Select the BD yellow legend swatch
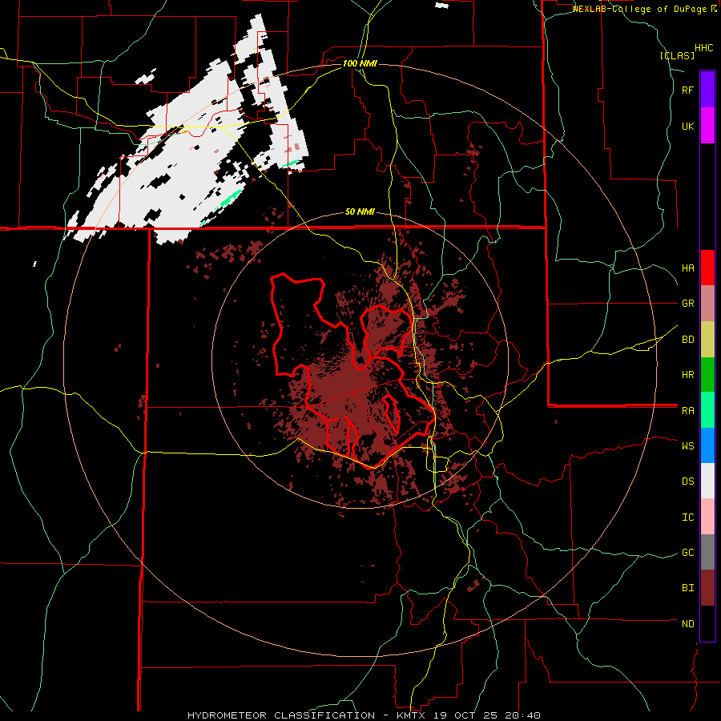Screen dimensions: 721x721 [707, 340]
